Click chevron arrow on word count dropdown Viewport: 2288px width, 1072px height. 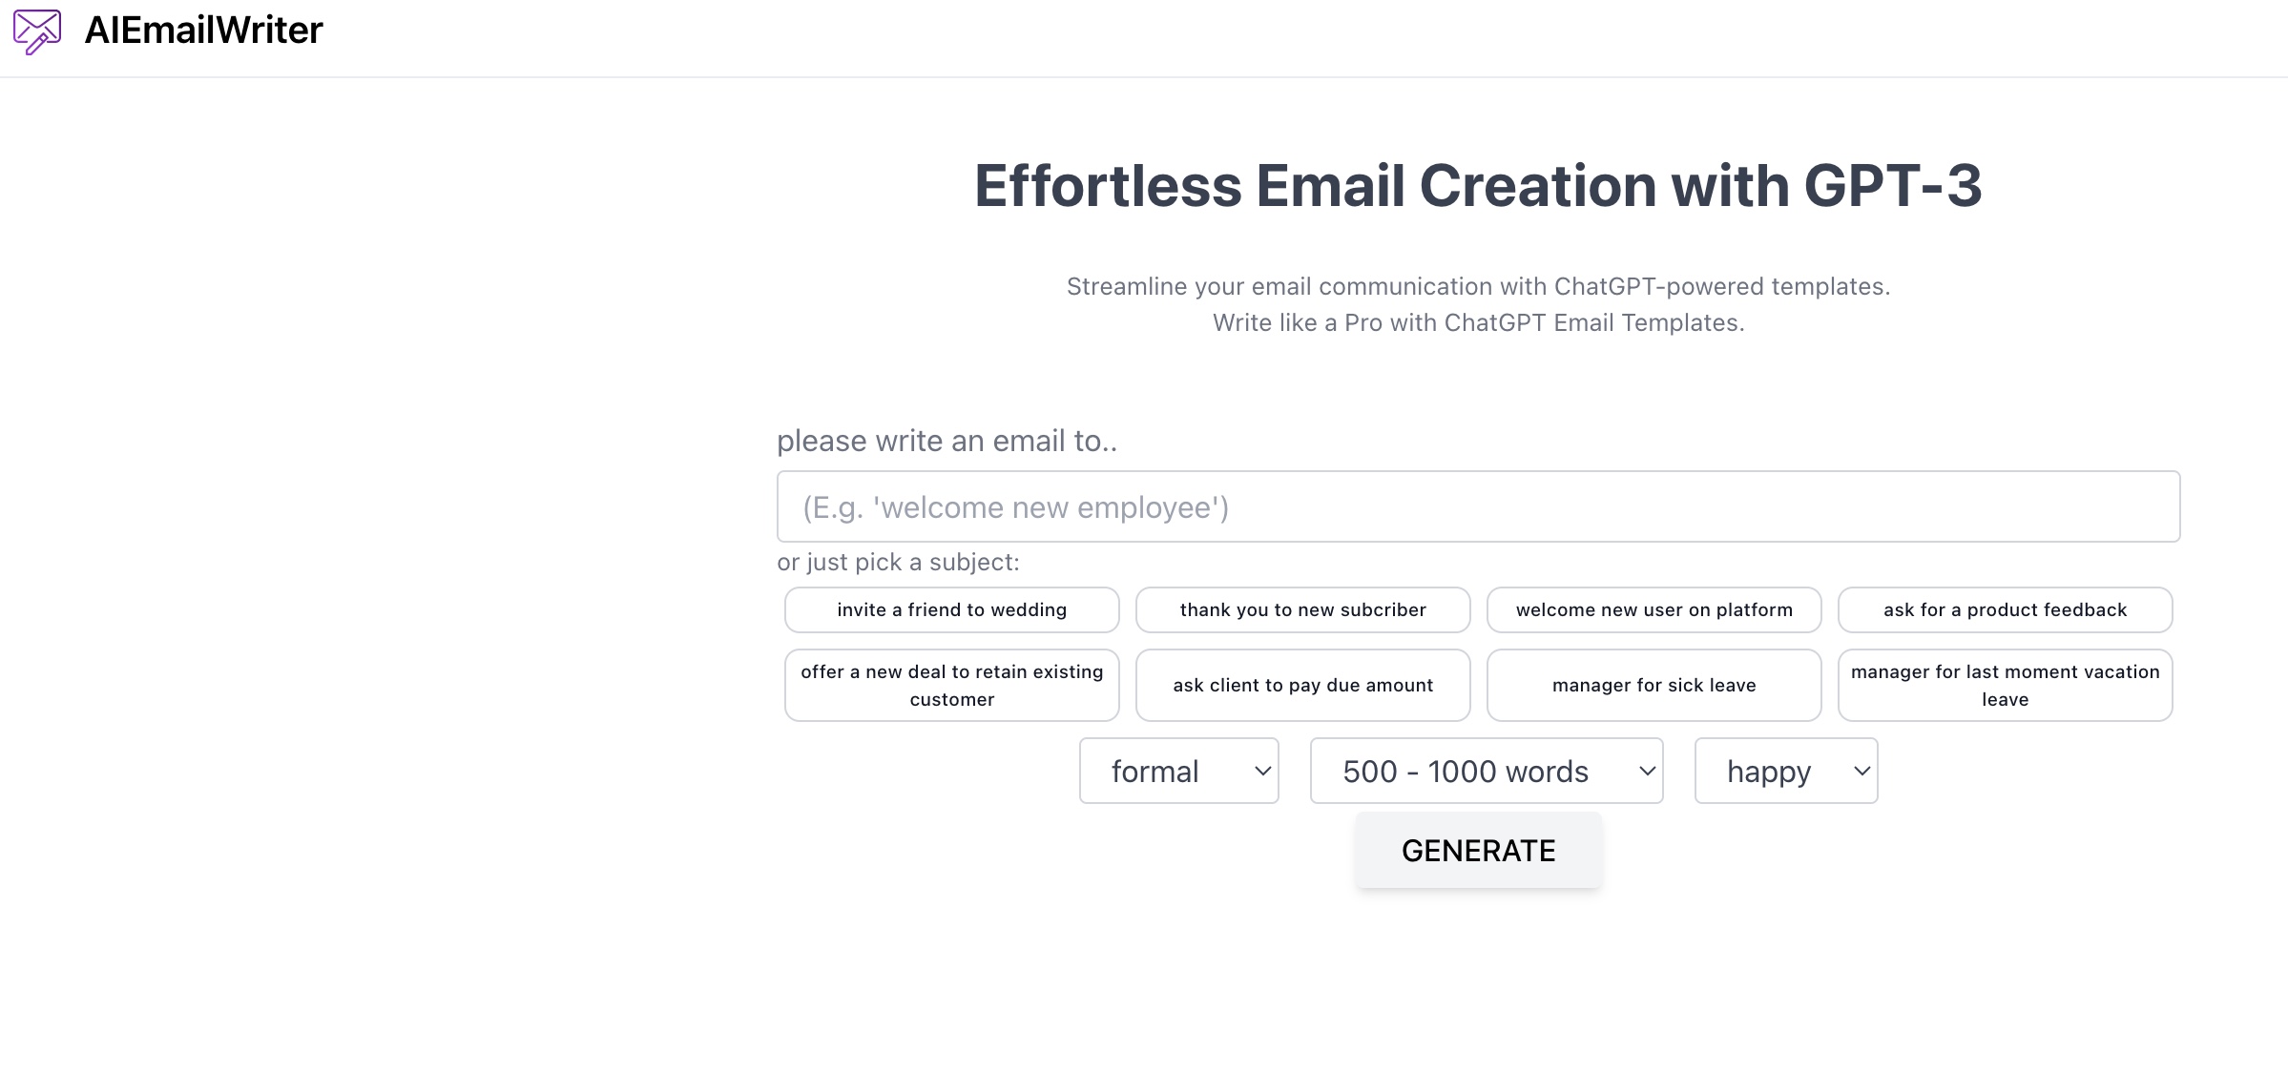pos(1647,771)
